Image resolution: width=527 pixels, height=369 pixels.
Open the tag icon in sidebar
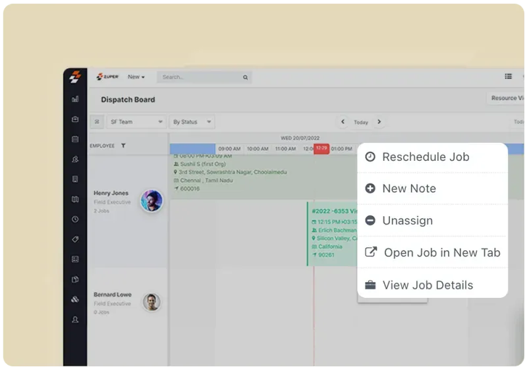click(75, 239)
